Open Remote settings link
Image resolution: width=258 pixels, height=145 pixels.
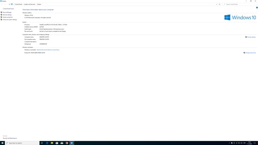coord(7,15)
